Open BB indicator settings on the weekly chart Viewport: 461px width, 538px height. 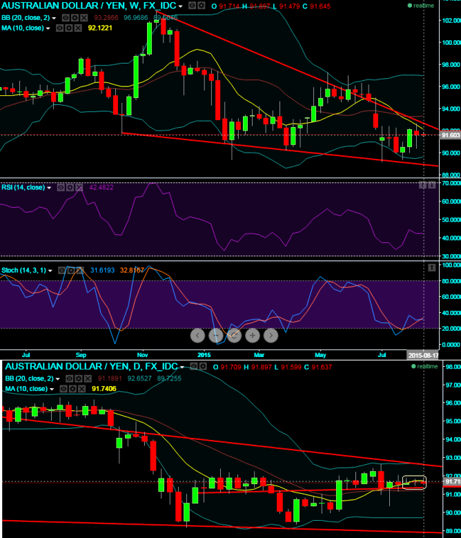[75, 18]
